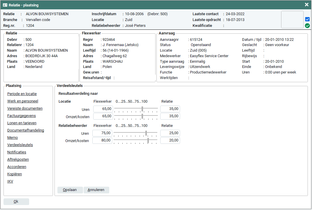Go to Vereiste documenten
Viewport: 312px width, 210px height.
click(25, 108)
